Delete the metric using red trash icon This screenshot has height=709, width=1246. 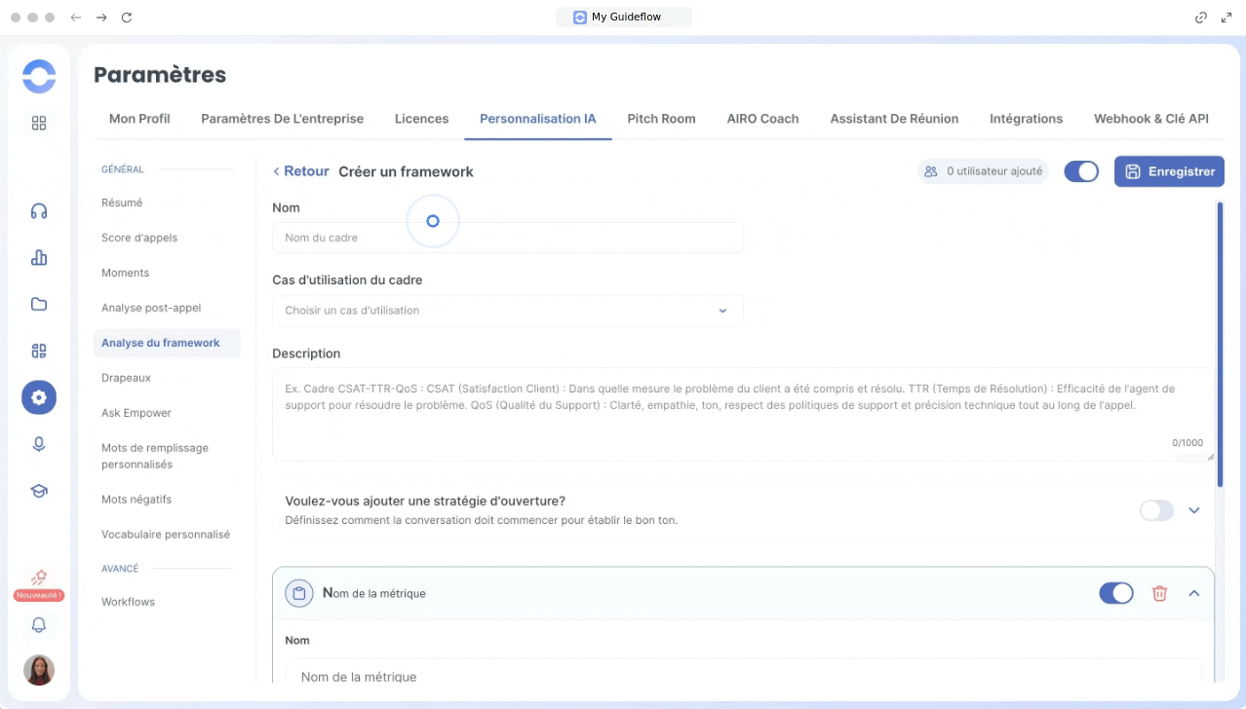tap(1159, 593)
